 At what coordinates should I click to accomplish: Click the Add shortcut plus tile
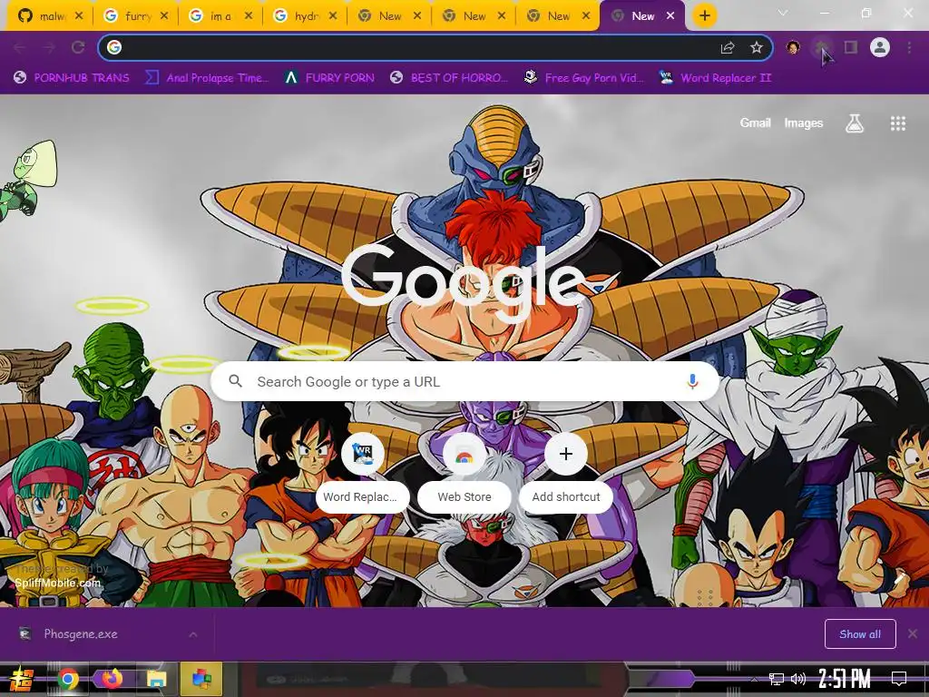point(566,472)
